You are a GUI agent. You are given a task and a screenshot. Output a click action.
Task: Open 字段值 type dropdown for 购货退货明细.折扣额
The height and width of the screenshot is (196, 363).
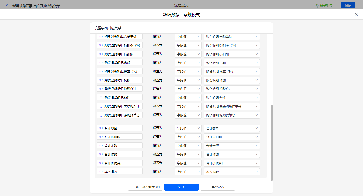(x=188, y=54)
